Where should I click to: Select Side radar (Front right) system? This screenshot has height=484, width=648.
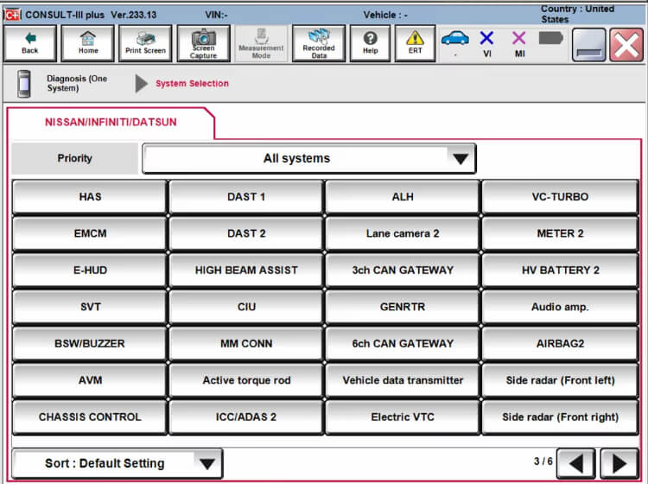click(x=560, y=417)
